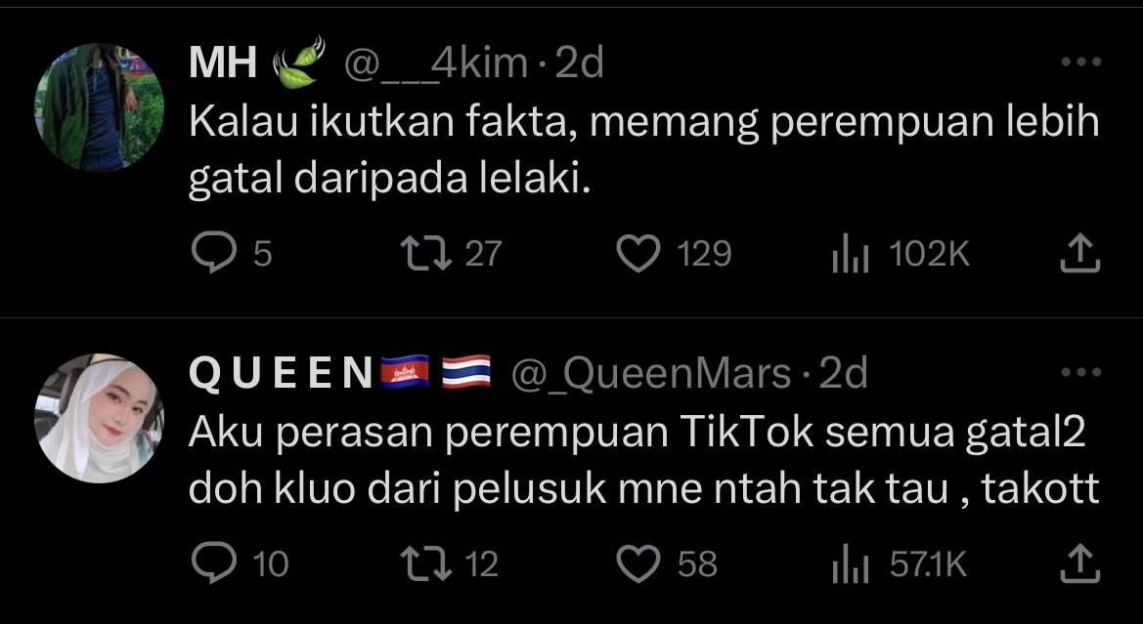Click the QUEEN display name

tap(279, 373)
